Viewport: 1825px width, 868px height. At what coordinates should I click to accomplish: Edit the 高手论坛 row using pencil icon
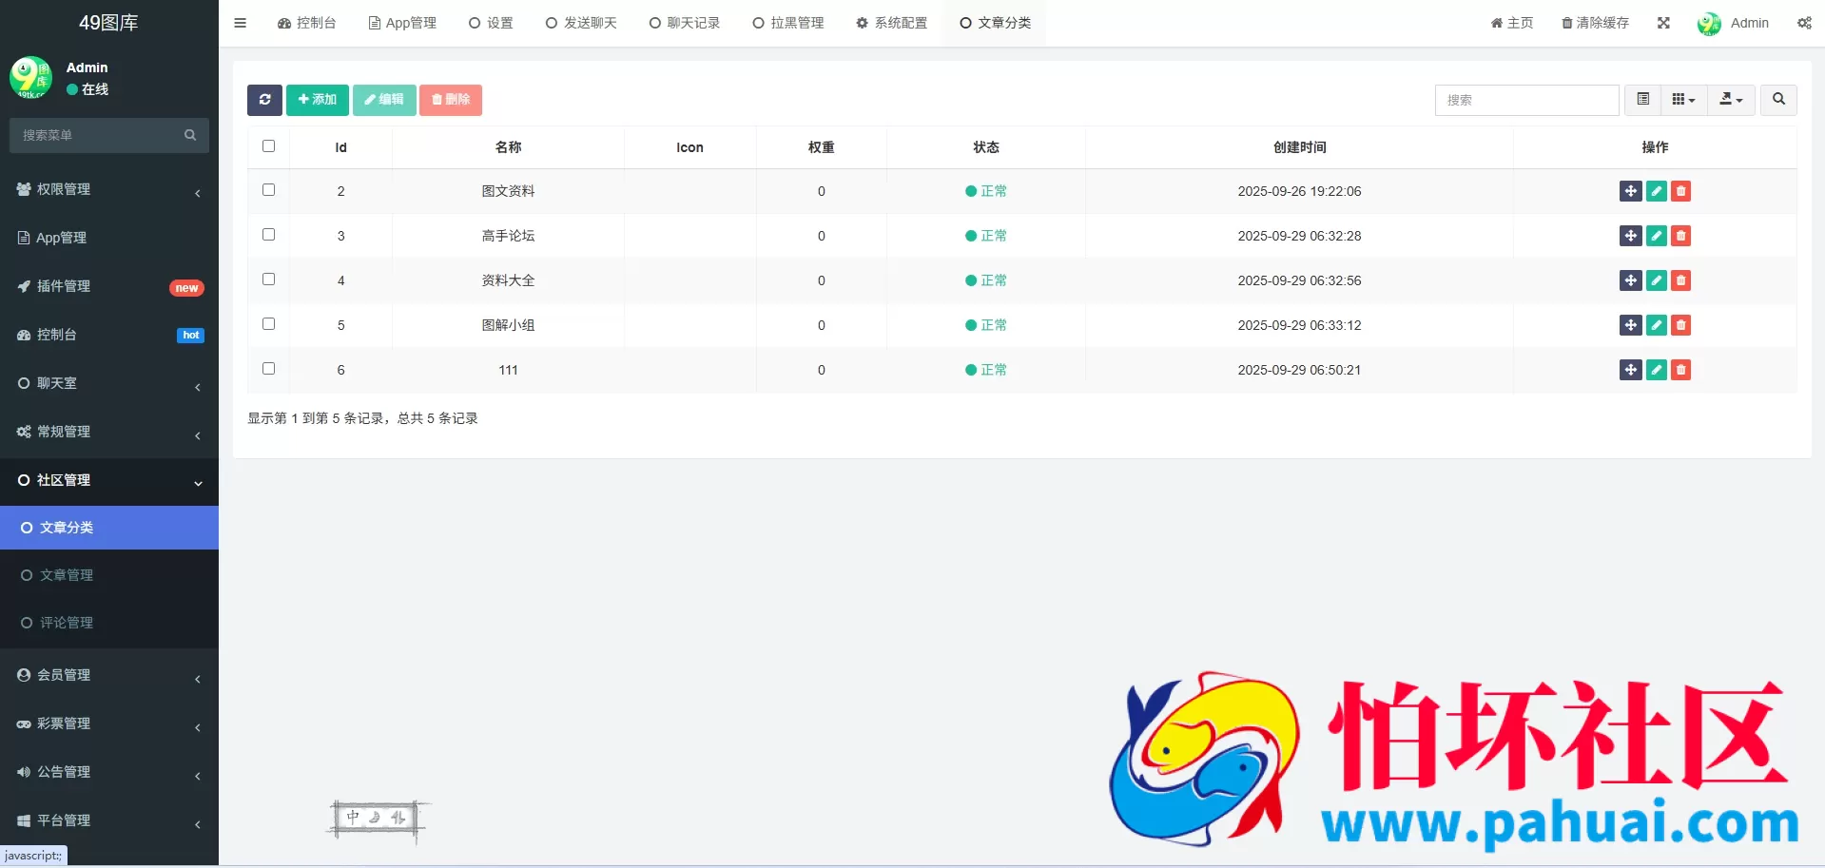[1655, 236]
